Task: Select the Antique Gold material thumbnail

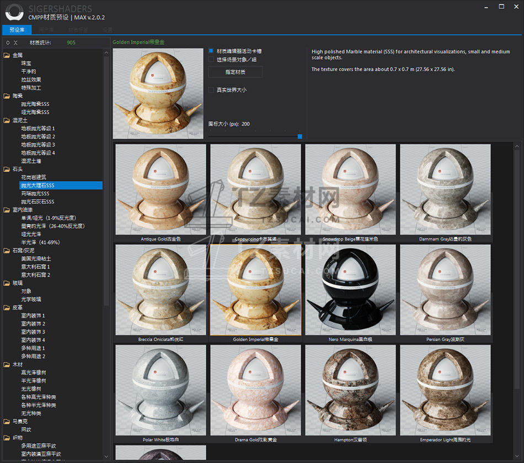Action: [161, 189]
